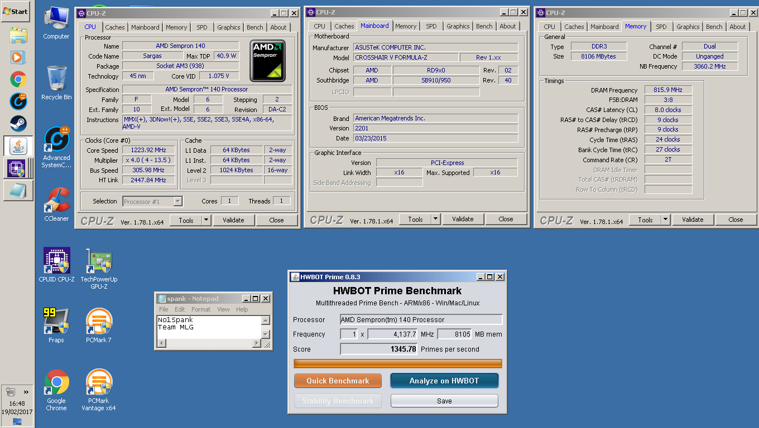This screenshot has height=428, width=759.
Task: Click Notepad vertical scrollbar down arrow
Action: click(x=266, y=334)
